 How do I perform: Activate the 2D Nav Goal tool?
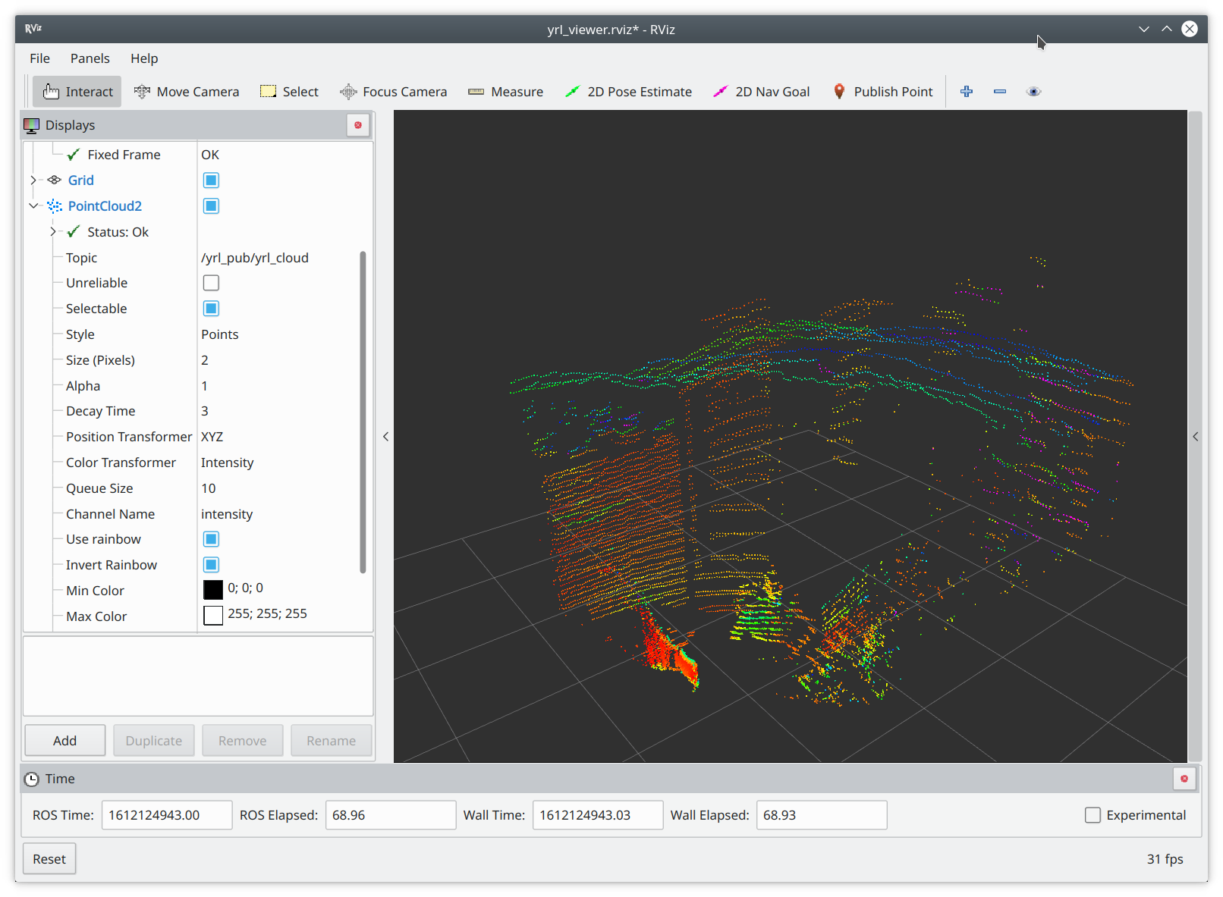(762, 92)
